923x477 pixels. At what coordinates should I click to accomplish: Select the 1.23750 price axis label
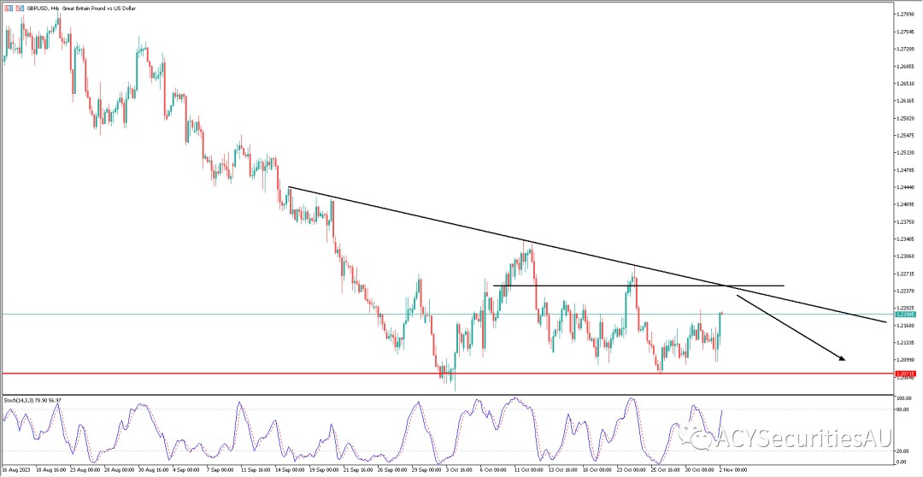[x=905, y=222]
